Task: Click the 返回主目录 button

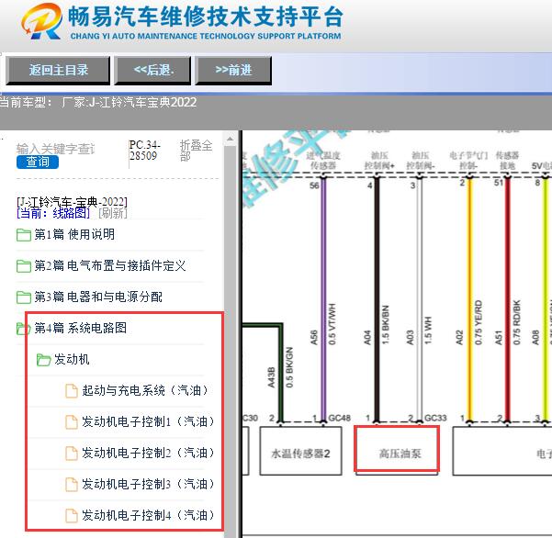Action: [58, 71]
